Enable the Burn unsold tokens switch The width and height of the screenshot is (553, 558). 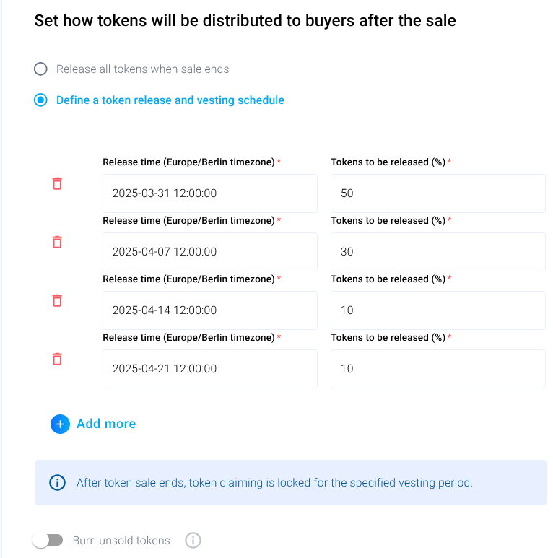click(48, 540)
